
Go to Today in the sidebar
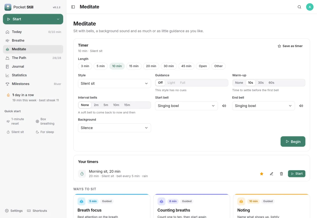(x=33, y=32)
